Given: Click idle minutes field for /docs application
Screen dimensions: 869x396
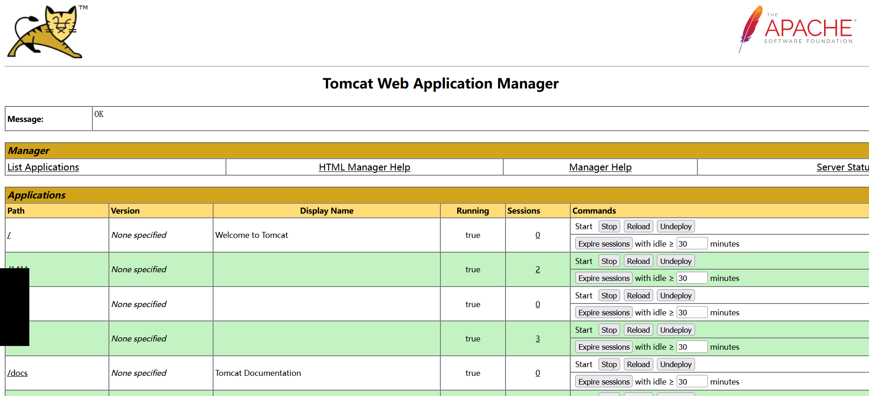Looking at the screenshot, I should tap(692, 382).
